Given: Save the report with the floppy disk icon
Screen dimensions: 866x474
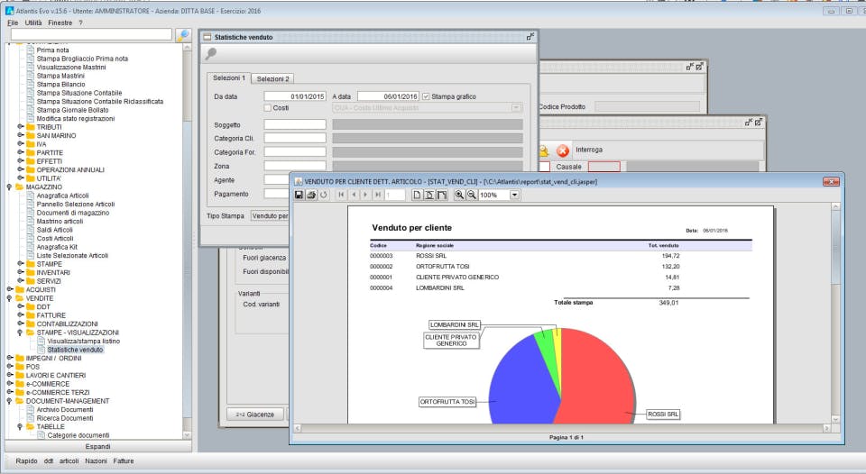Looking at the screenshot, I should [x=299, y=195].
